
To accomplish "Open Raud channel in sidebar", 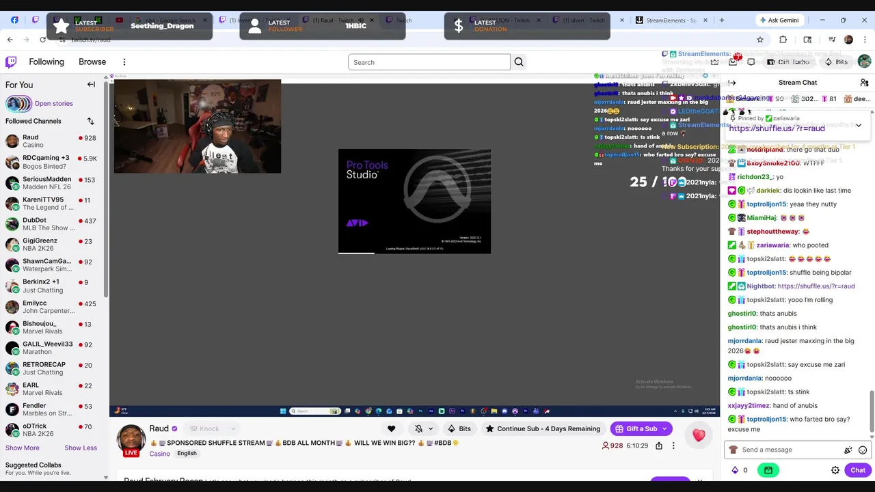I will click(51, 141).
